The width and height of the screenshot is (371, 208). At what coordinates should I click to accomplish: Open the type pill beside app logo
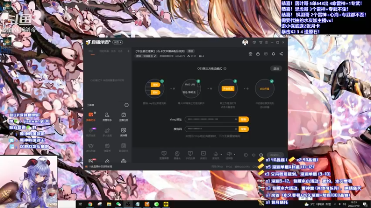(x=118, y=43)
